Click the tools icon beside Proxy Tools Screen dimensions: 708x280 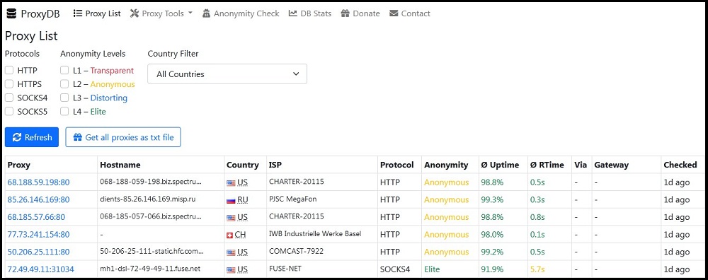pos(135,13)
